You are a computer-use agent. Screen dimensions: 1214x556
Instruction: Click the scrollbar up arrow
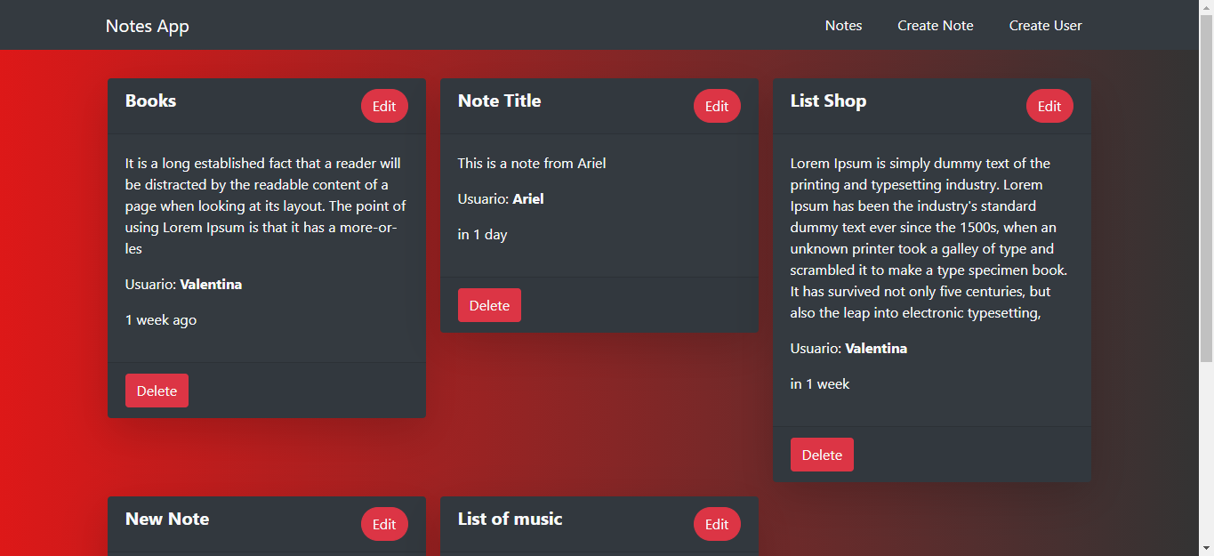[x=1207, y=7]
